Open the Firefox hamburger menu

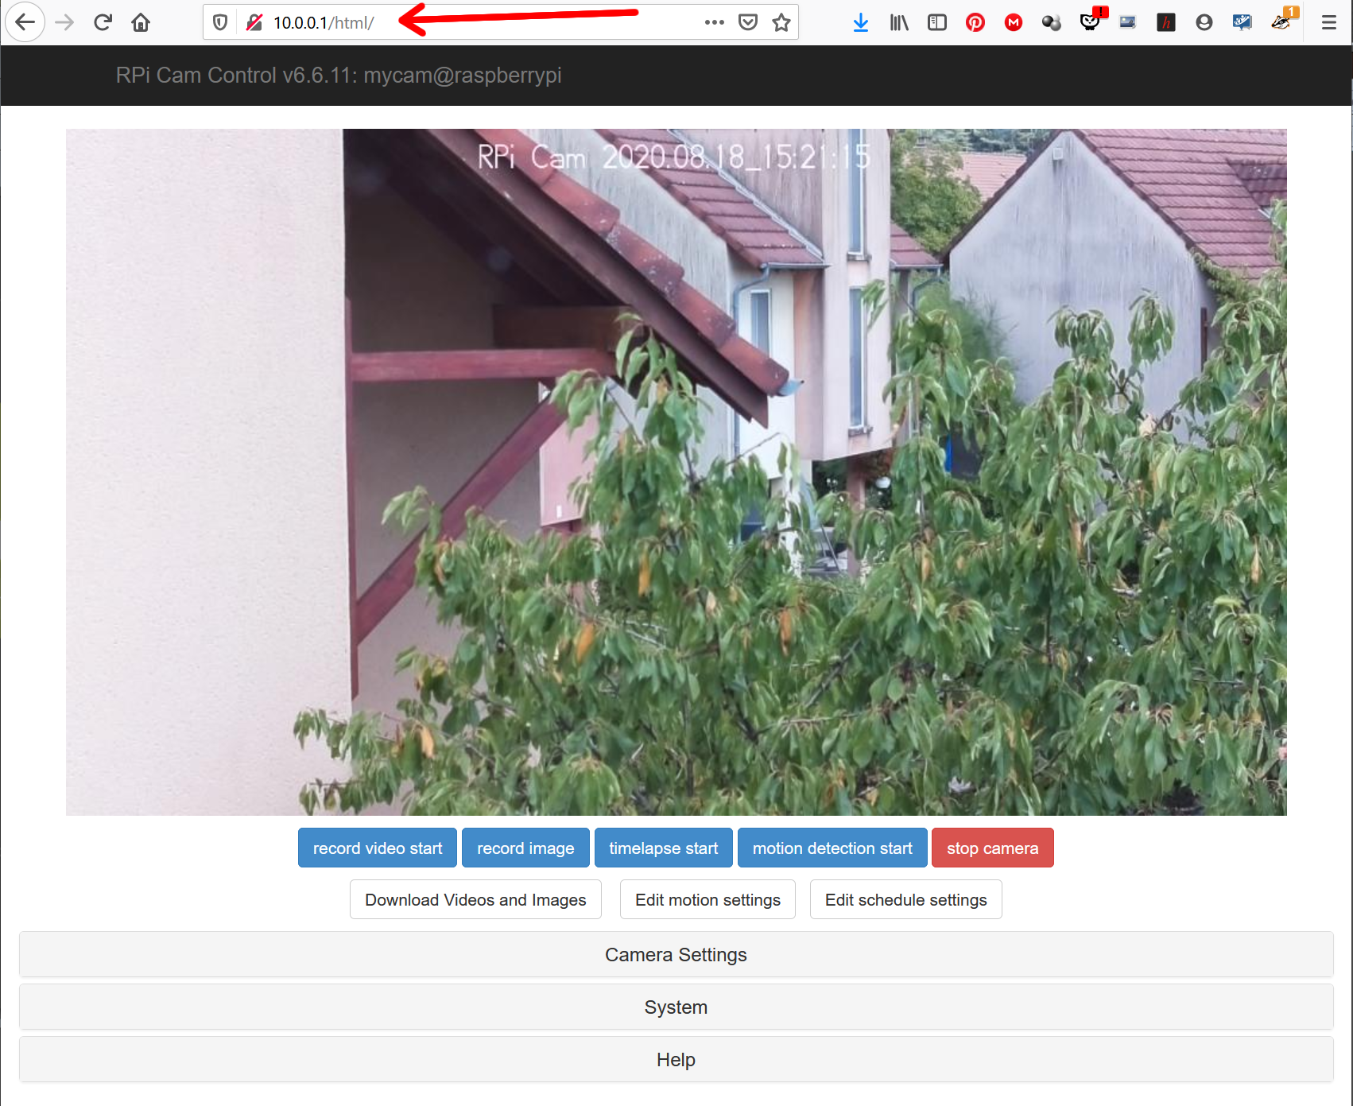(x=1329, y=22)
